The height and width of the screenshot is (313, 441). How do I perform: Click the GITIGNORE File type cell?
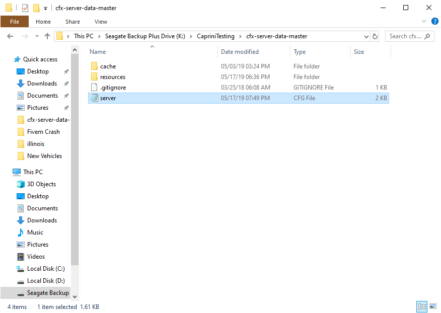[x=314, y=88]
